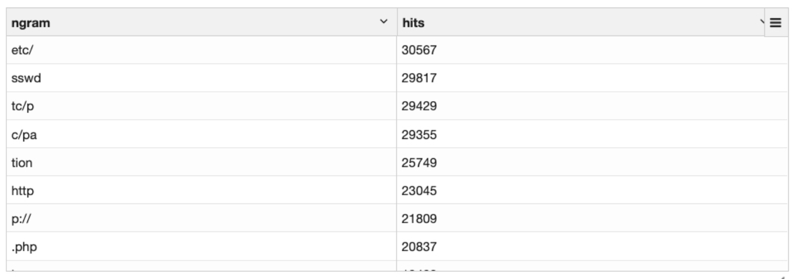Click the 23045 hits value
Image resolution: width=794 pixels, height=279 pixels.
coord(419,190)
